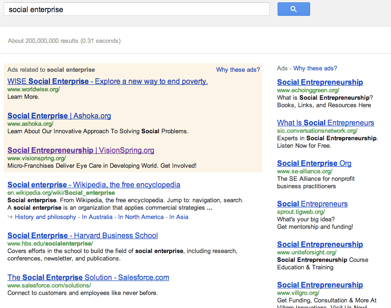The width and height of the screenshot is (391, 308).
Task: Click the sic.conversationsnetwork.org/ green URL
Action: [317, 131]
